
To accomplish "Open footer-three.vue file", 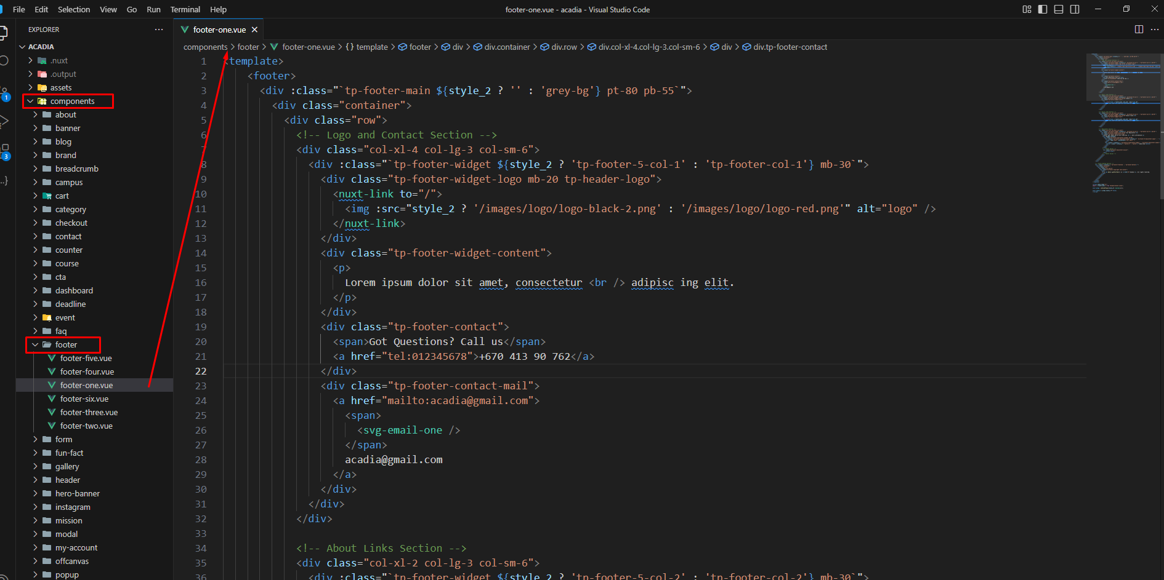I will coord(89,412).
